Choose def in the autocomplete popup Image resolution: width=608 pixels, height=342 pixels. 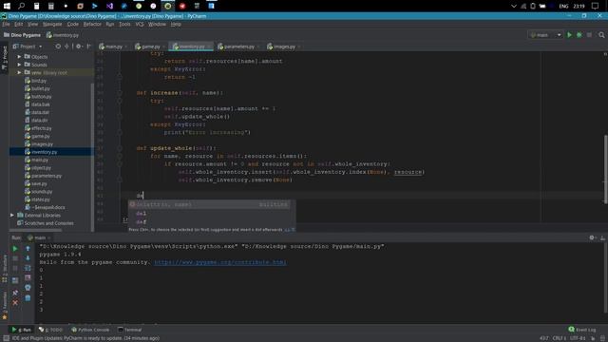coord(209,221)
